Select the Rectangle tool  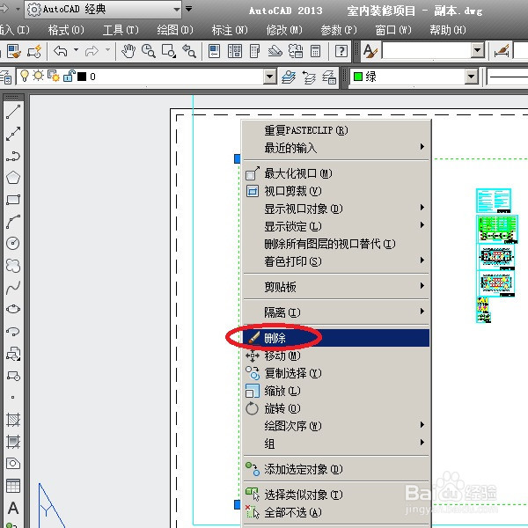13,200
